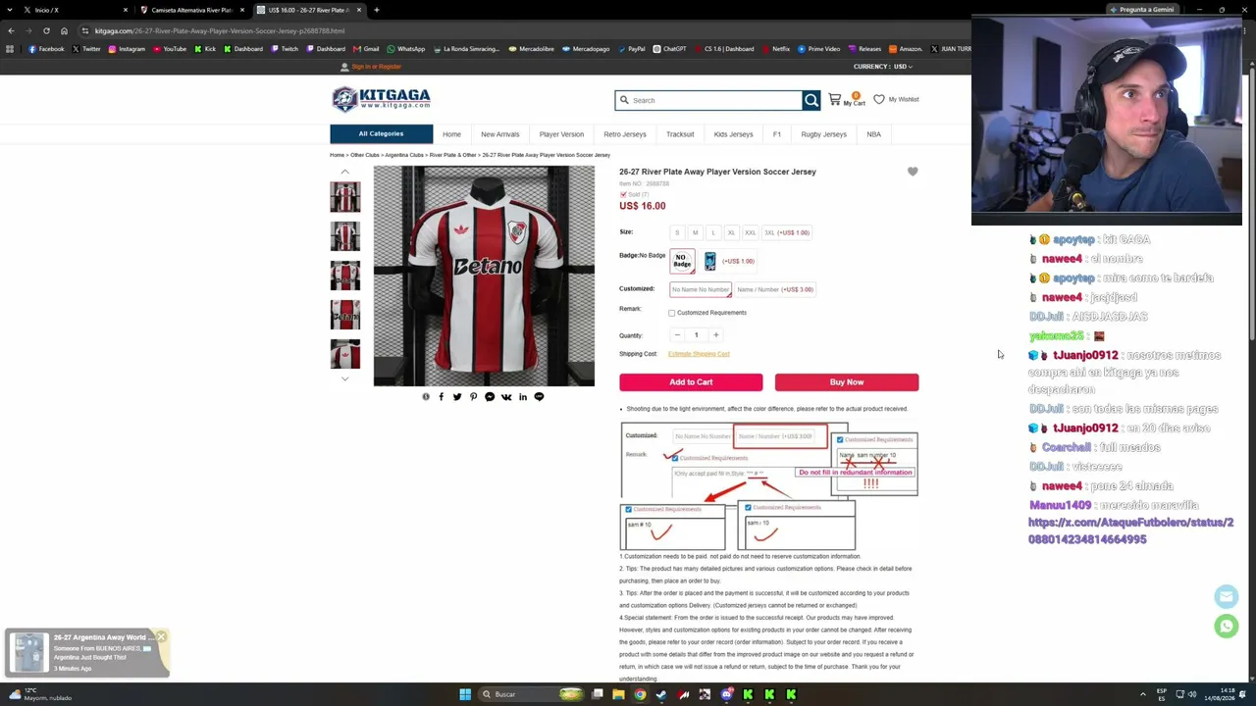Share the product on LinkedIn
1256x706 pixels.
(x=523, y=397)
